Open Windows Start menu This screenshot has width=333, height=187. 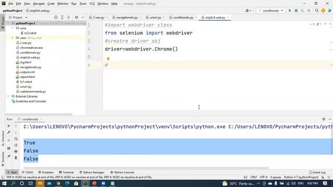4,183
